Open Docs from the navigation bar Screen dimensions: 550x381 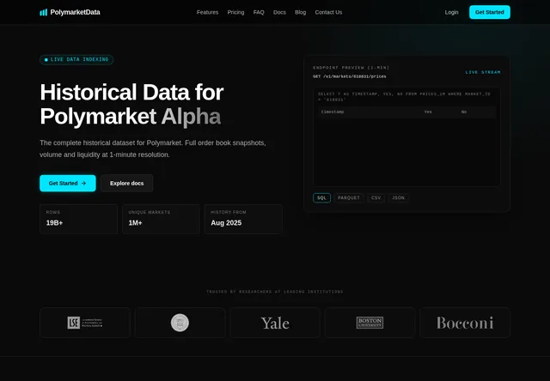pos(279,12)
